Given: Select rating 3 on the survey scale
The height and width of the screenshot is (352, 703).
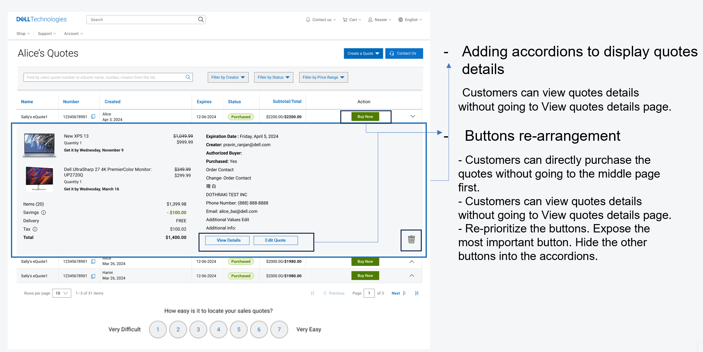Looking at the screenshot, I should (198, 330).
